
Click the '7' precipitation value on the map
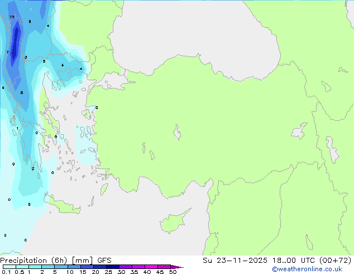(7, 52)
